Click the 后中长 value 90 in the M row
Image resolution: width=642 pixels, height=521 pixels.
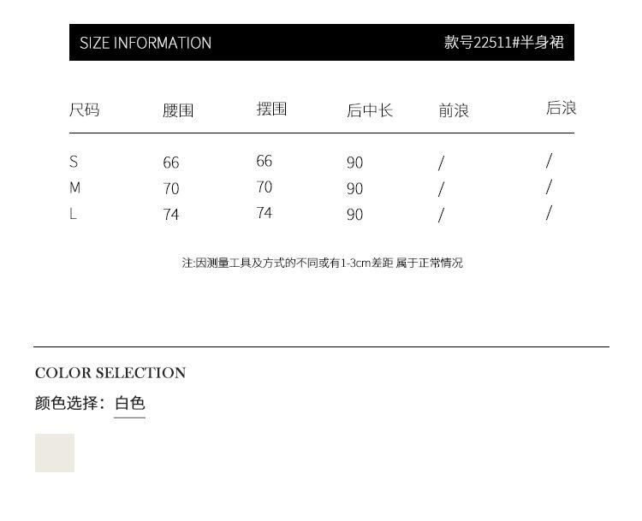click(x=354, y=188)
